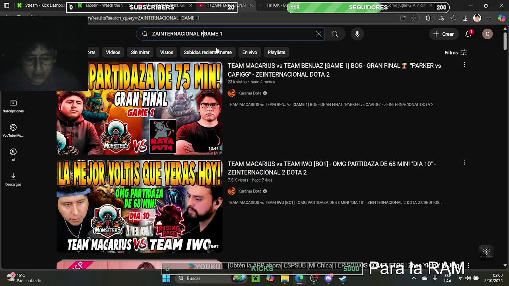Select the En vivo filter chip
The height and width of the screenshot is (286, 509).
[x=250, y=52]
